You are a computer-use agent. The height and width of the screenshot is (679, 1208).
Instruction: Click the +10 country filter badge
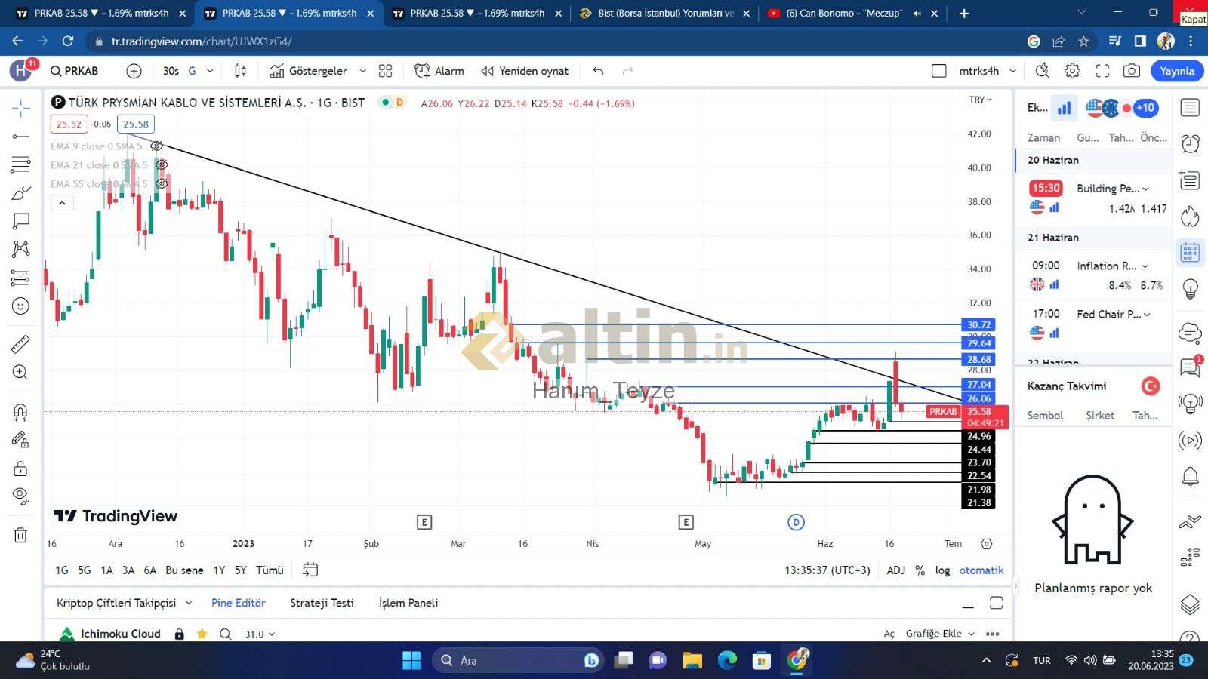1145,108
